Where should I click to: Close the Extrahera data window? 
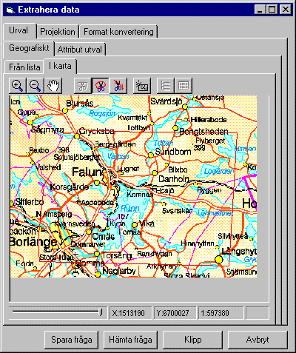click(285, 10)
